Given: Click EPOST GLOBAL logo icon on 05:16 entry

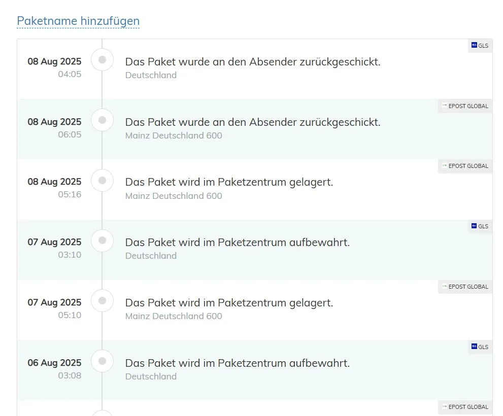Looking at the screenshot, I should [x=444, y=165].
